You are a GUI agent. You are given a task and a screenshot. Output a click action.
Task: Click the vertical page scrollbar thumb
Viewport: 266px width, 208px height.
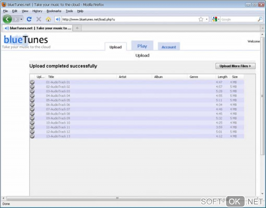[262, 96]
